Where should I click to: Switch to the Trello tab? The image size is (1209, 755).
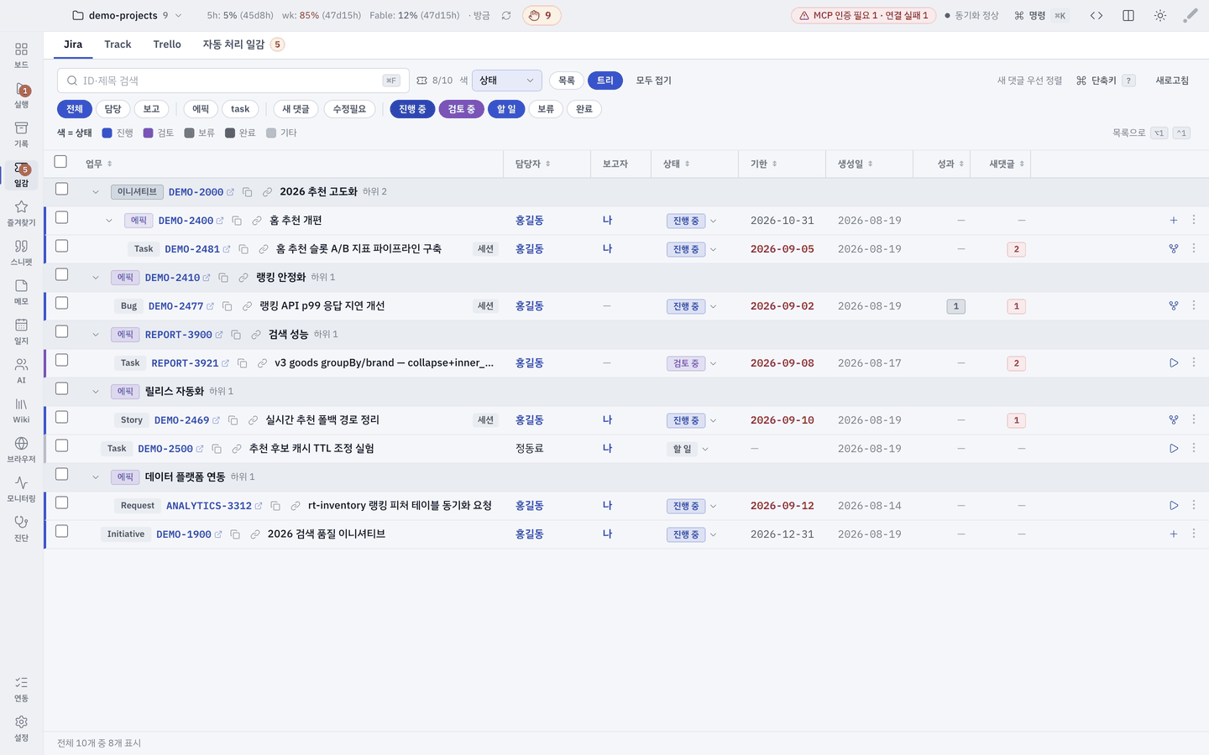[x=167, y=44]
